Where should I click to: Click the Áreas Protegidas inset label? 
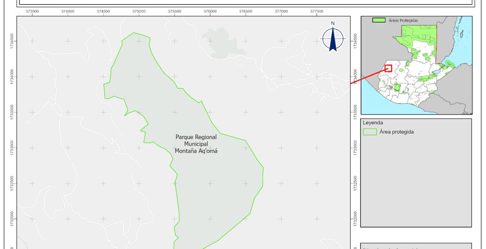point(403,20)
